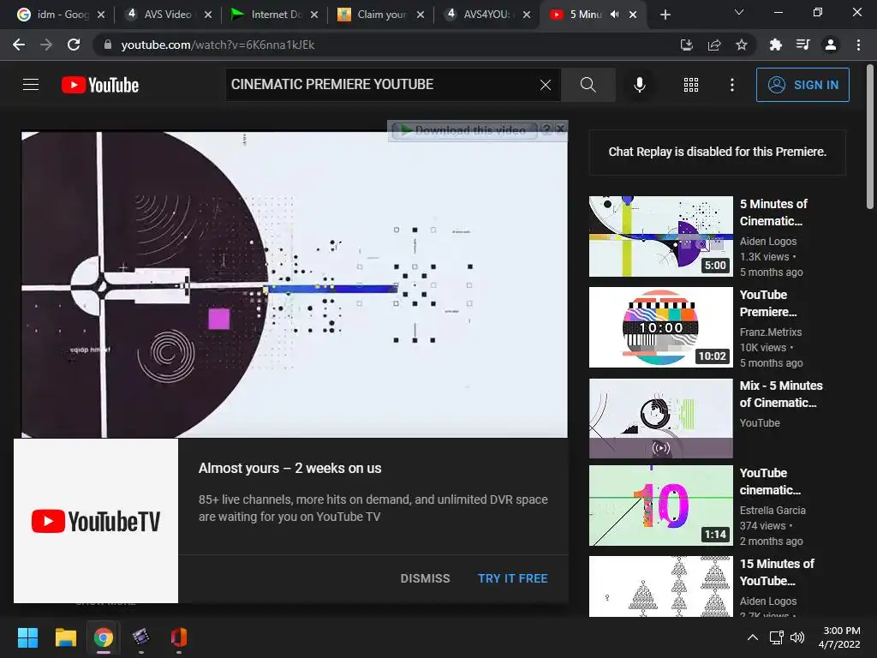Go back to previous page
Image resolution: width=877 pixels, height=658 pixels.
coord(19,45)
